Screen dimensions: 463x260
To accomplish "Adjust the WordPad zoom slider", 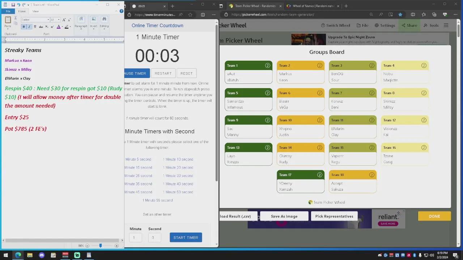I will click(101, 246).
